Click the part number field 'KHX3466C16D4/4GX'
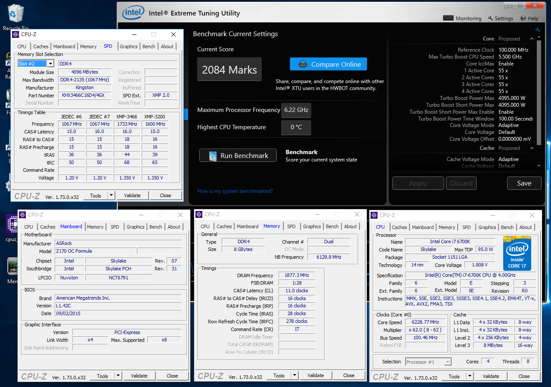This screenshot has height=387, width=551. click(84, 96)
